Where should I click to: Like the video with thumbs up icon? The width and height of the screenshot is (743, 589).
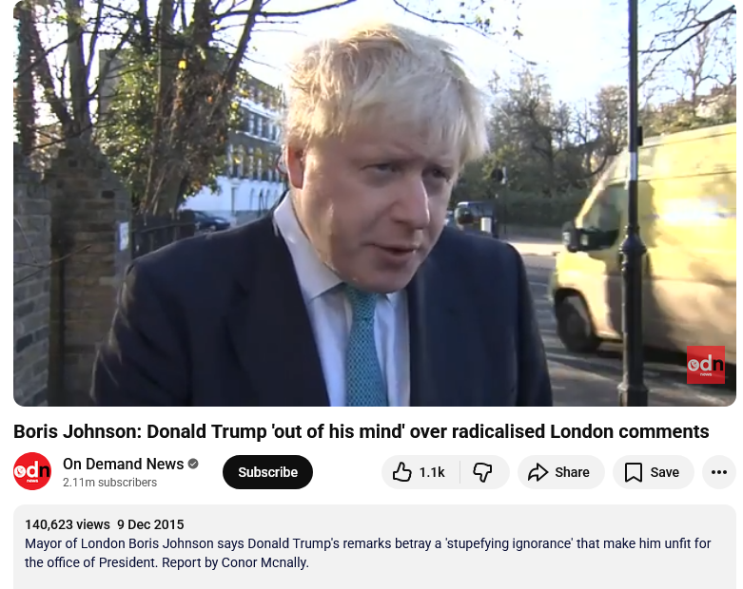(x=401, y=472)
